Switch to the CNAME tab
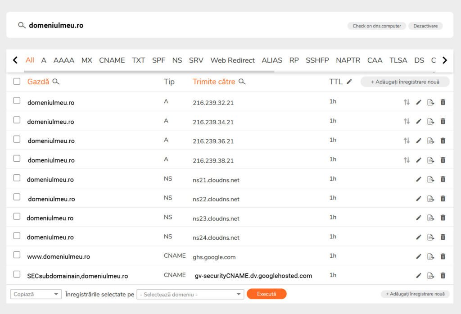This screenshot has height=314, width=461. [x=112, y=60]
